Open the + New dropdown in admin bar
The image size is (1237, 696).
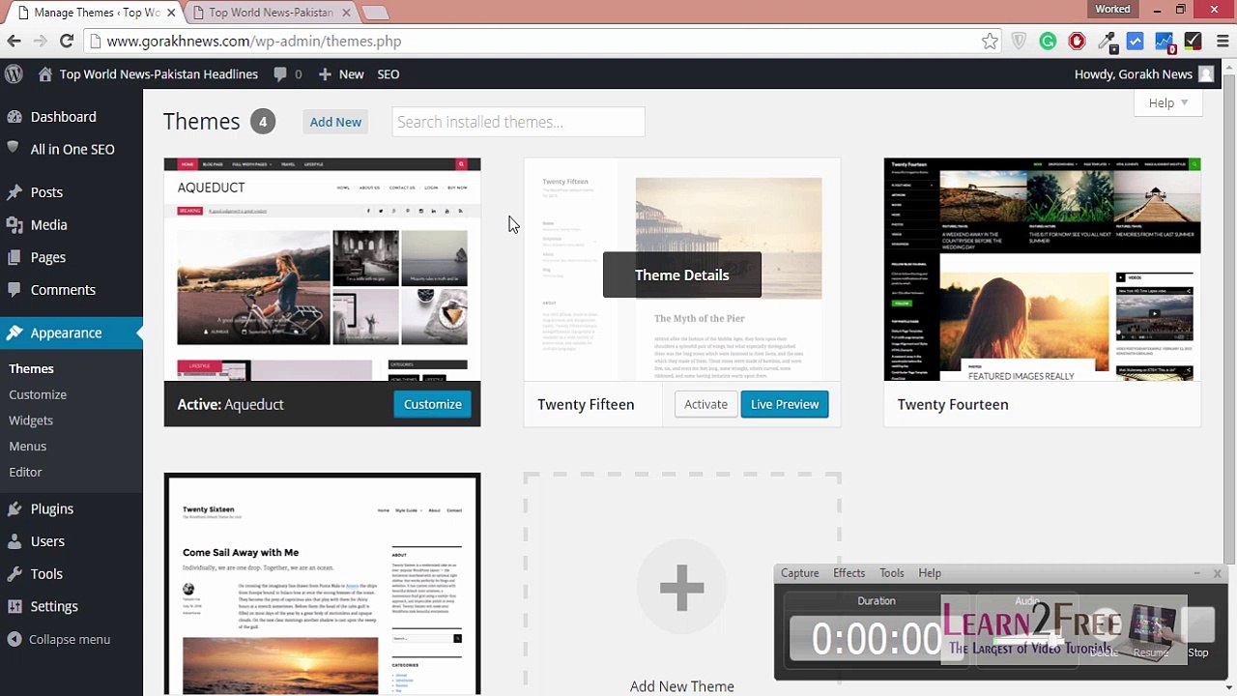tap(340, 74)
